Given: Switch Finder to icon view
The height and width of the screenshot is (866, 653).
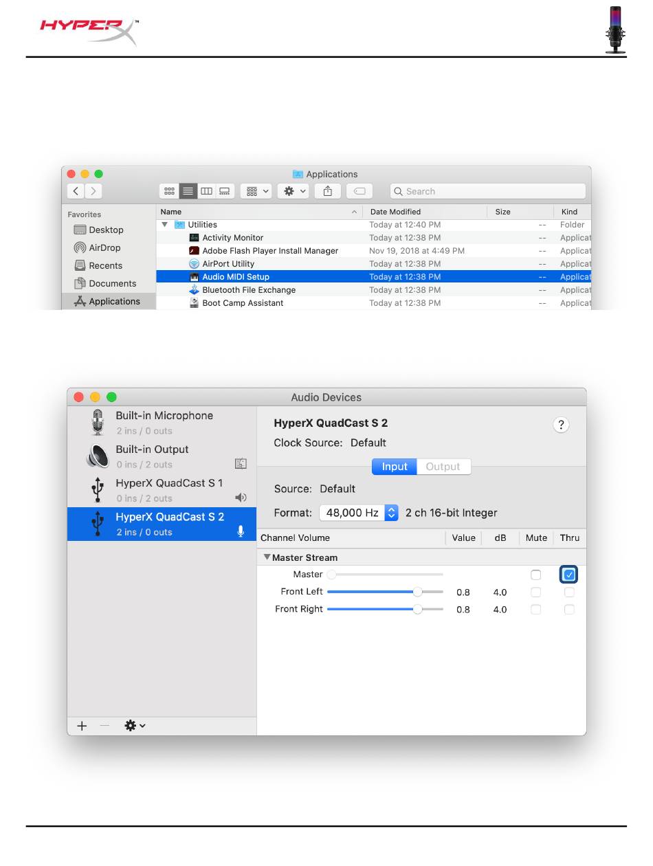Looking at the screenshot, I should [169, 192].
